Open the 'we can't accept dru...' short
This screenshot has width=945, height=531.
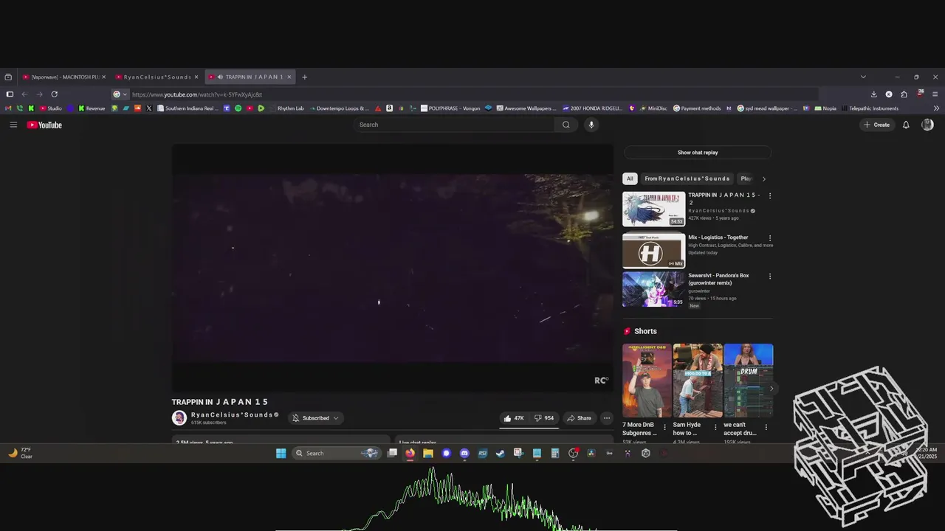click(x=748, y=381)
